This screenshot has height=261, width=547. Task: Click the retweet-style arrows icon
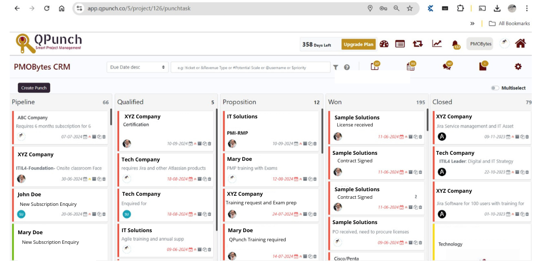[x=417, y=43]
